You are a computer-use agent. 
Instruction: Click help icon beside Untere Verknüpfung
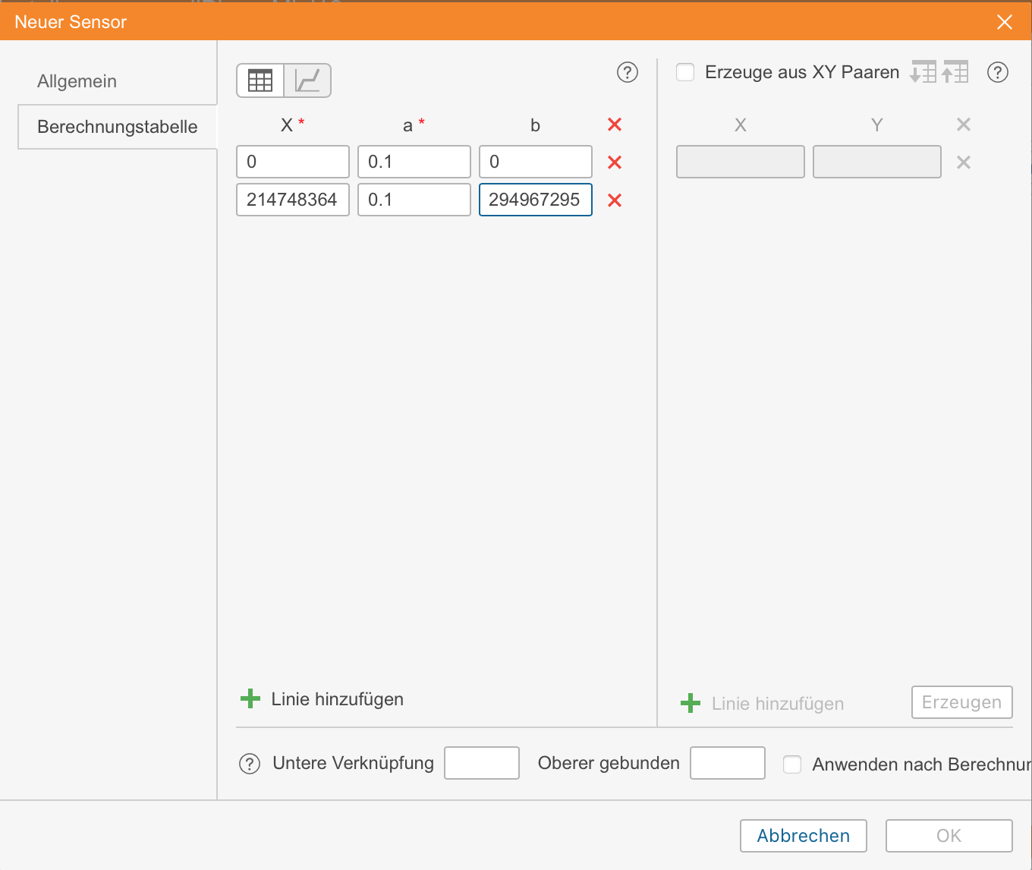tap(250, 764)
